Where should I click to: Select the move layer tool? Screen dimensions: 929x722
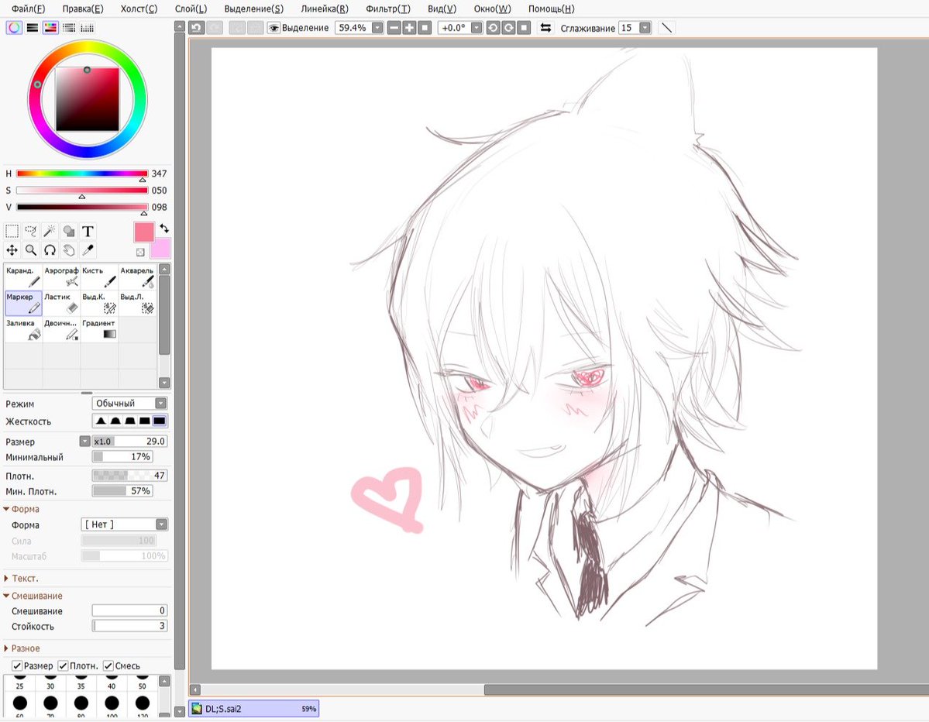click(x=12, y=250)
